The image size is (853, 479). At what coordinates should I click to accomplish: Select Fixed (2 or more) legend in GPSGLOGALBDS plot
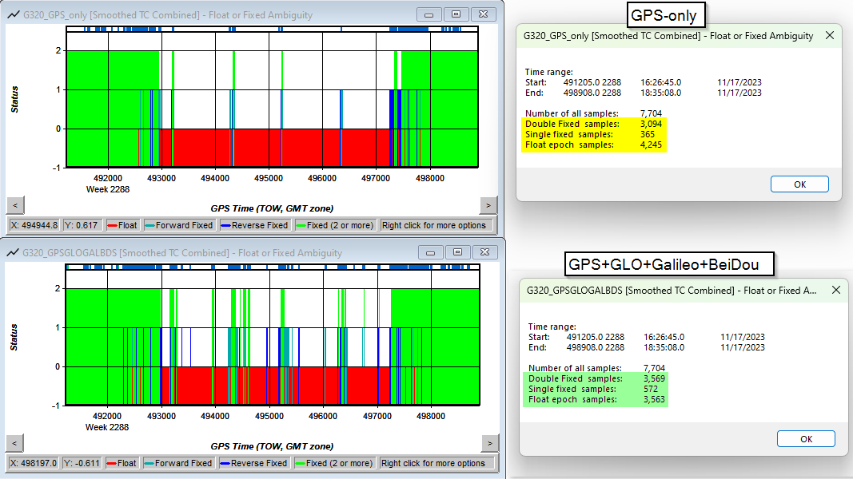click(x=334, y=463)
